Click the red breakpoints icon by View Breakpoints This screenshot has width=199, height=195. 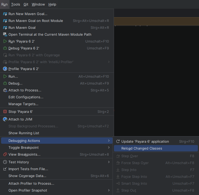(x=5, y=154)
